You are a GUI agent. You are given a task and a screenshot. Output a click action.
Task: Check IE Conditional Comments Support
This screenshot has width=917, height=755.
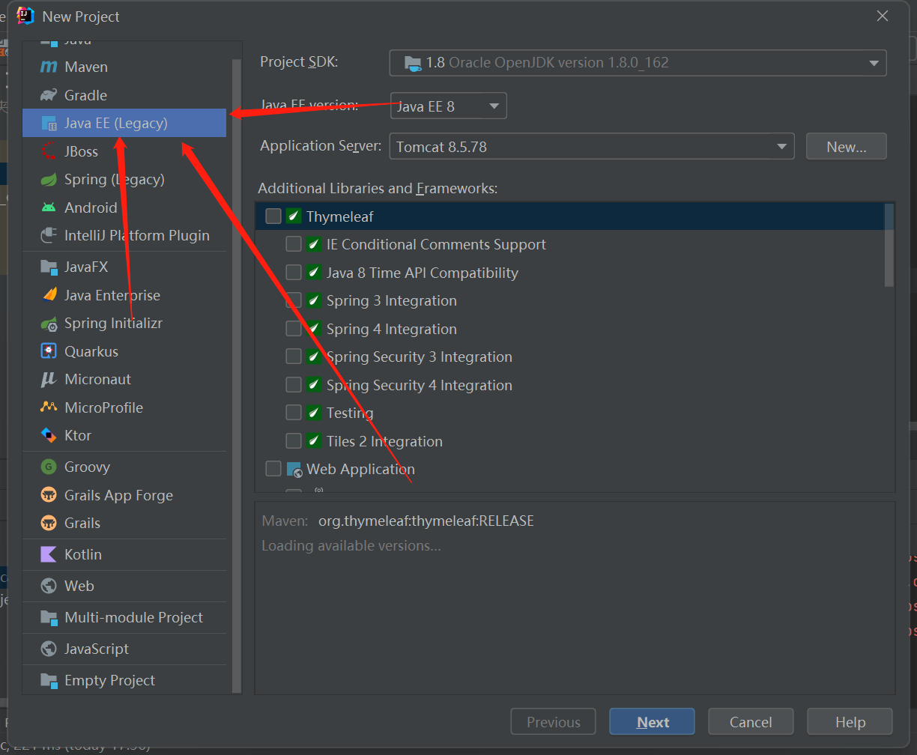(294, 244)
